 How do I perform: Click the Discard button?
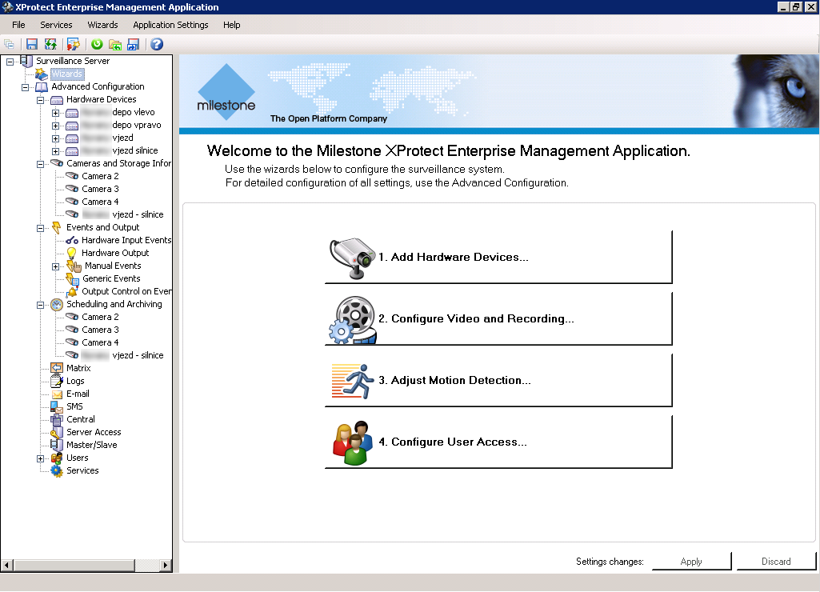tap(776, 561)
